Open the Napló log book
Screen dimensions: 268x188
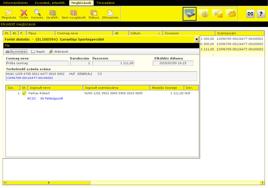38,52
